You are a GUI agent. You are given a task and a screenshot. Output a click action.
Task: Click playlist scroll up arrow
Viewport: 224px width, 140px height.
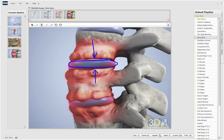tap(219, 19)
